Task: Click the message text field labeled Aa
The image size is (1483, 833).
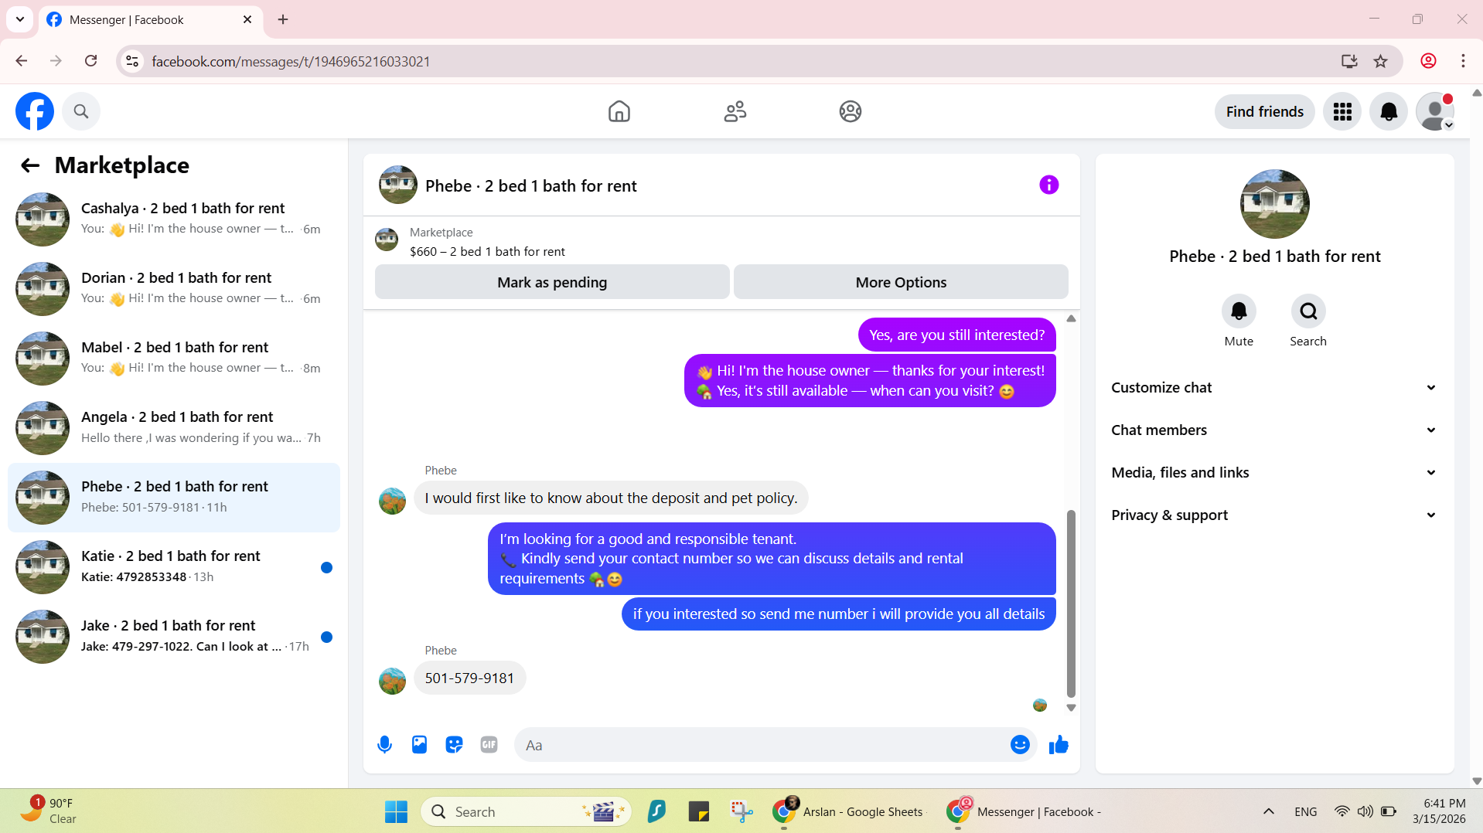Action: [762, 744]
